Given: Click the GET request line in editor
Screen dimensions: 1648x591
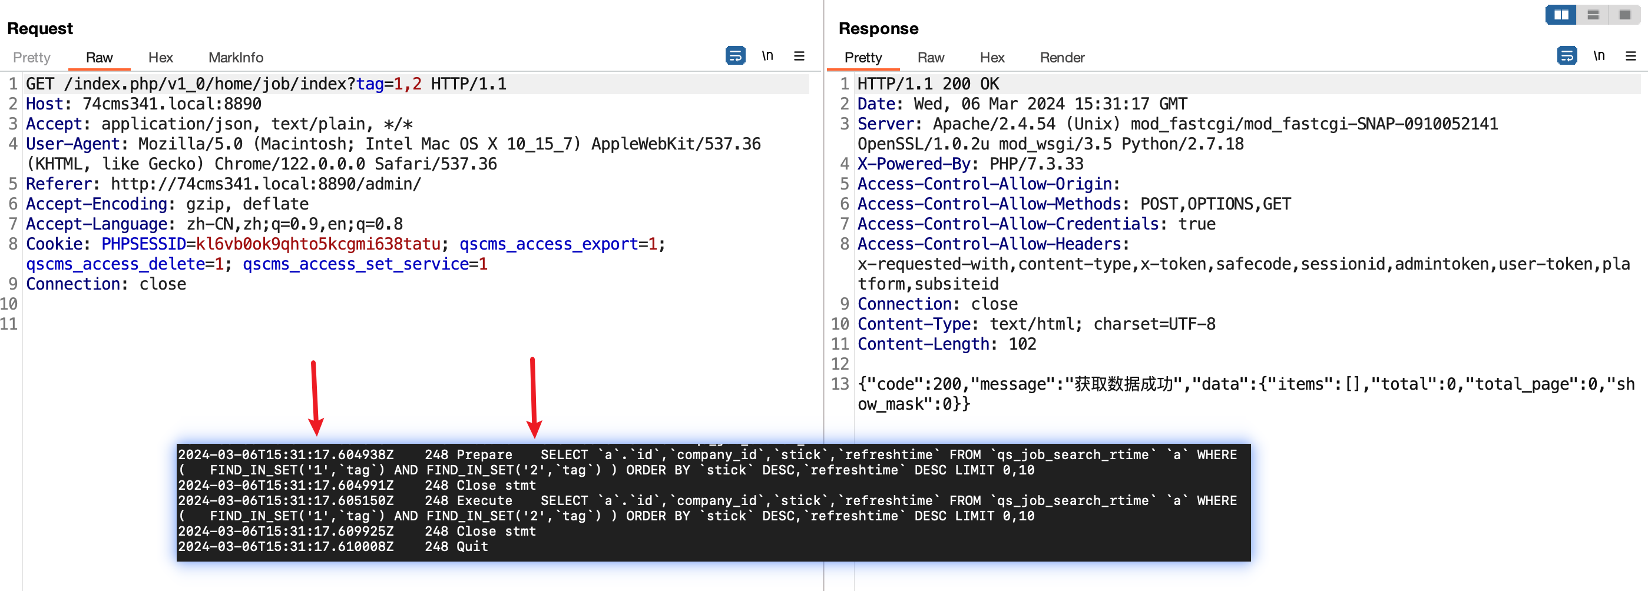Looking at the screenshot, I should 266,84.
